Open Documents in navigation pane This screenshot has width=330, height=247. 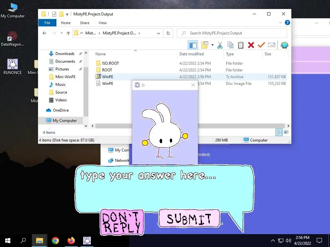[65, 61]
